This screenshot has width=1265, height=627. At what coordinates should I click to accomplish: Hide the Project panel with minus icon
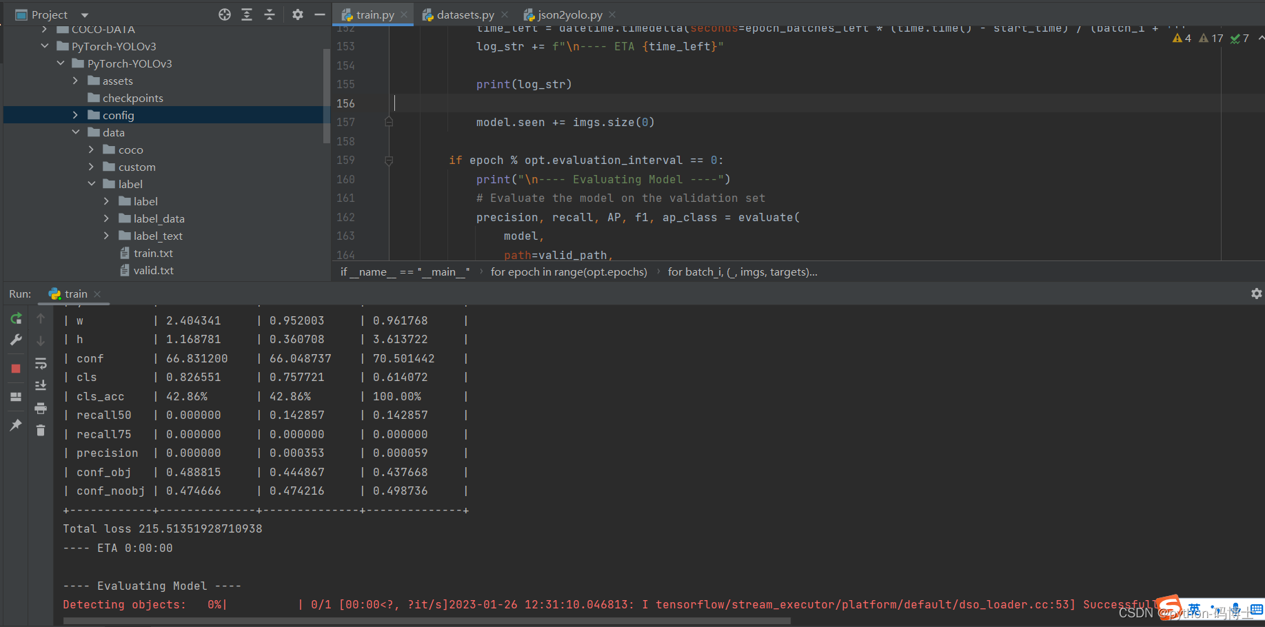(320, 14)
